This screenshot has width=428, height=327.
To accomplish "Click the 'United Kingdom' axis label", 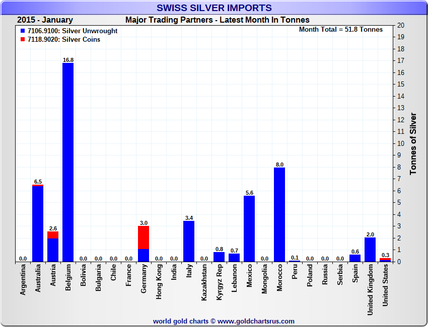I will click(x=370, y=290).
